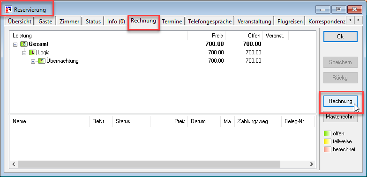Click the yellow teilweise legend swatch

pos(328,141)
